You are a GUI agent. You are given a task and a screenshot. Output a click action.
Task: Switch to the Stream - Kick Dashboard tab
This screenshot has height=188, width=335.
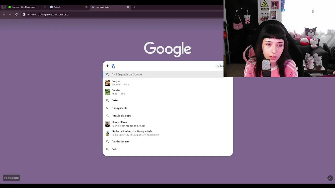pos(26,7)
